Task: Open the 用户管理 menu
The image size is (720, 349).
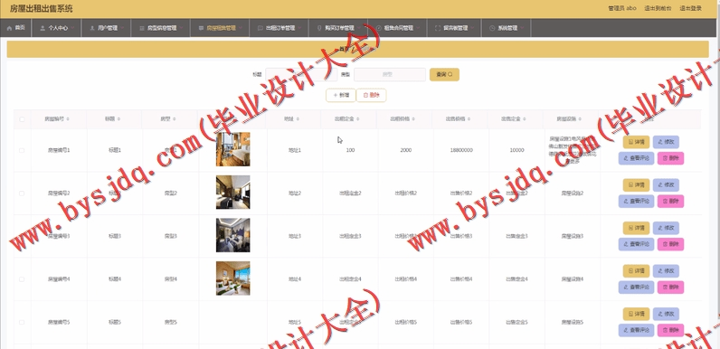Action: (106, 28)
